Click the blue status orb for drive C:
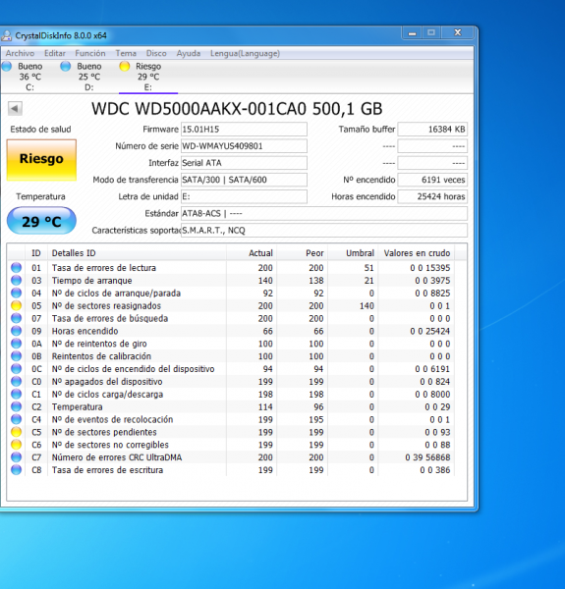The width and height of the screenshot is (565, 589). (7, 67)
